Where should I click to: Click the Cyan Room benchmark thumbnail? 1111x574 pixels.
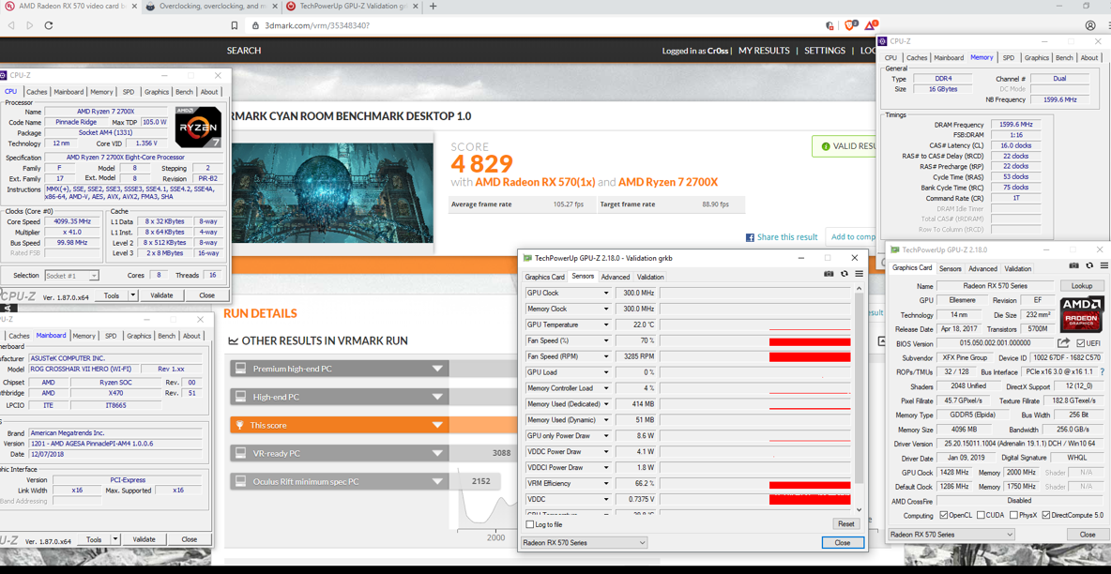click(x=331, y=192)
